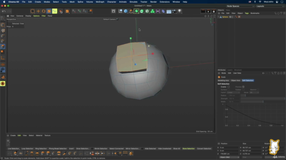The height and width of the screenshot is (160, 286).
Task: Open the Node Spaces dropdown
Action: pos(240,6)
